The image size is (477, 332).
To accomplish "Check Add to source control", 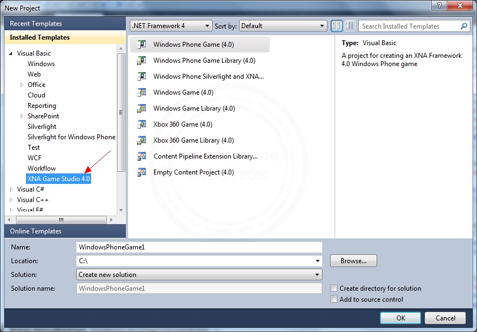I will [x=333, y=299].
